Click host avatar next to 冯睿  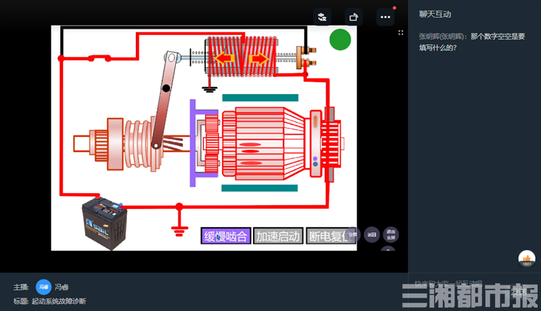pos(43,287)
